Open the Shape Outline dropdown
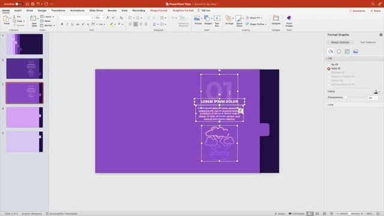 click(x=256, y=24)
